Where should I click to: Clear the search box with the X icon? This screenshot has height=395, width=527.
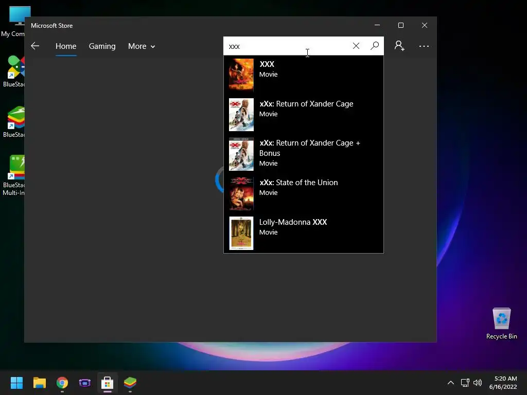coord(356,46)
